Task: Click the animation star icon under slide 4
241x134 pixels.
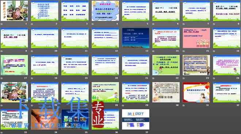Action: [92, 24]
